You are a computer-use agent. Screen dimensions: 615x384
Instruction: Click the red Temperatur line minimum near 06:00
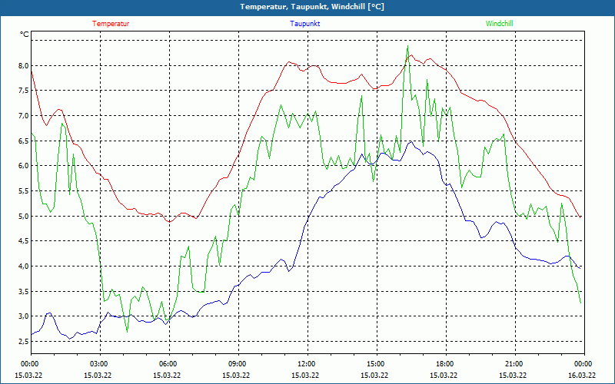click(x=169, y=222)
